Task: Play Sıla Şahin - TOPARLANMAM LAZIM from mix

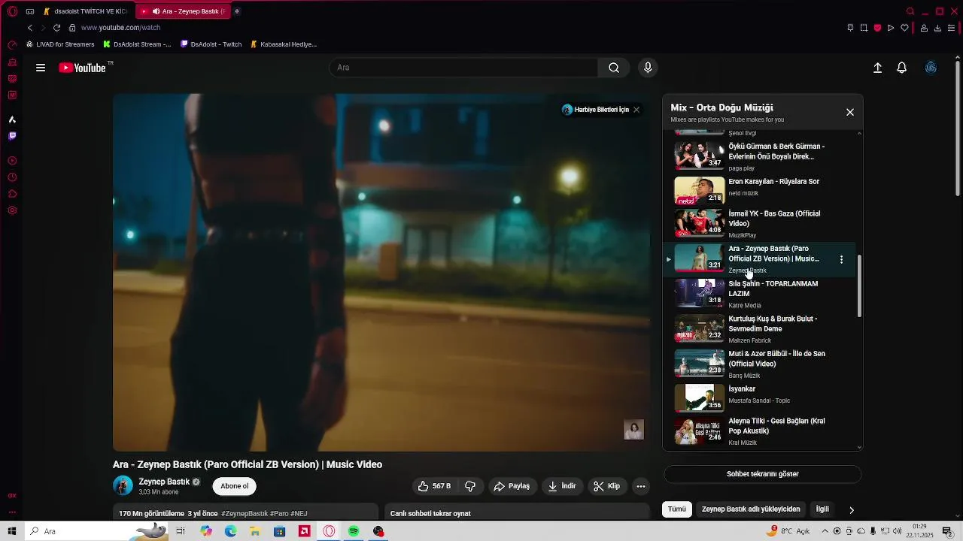Action: click(x=760, y=294)
